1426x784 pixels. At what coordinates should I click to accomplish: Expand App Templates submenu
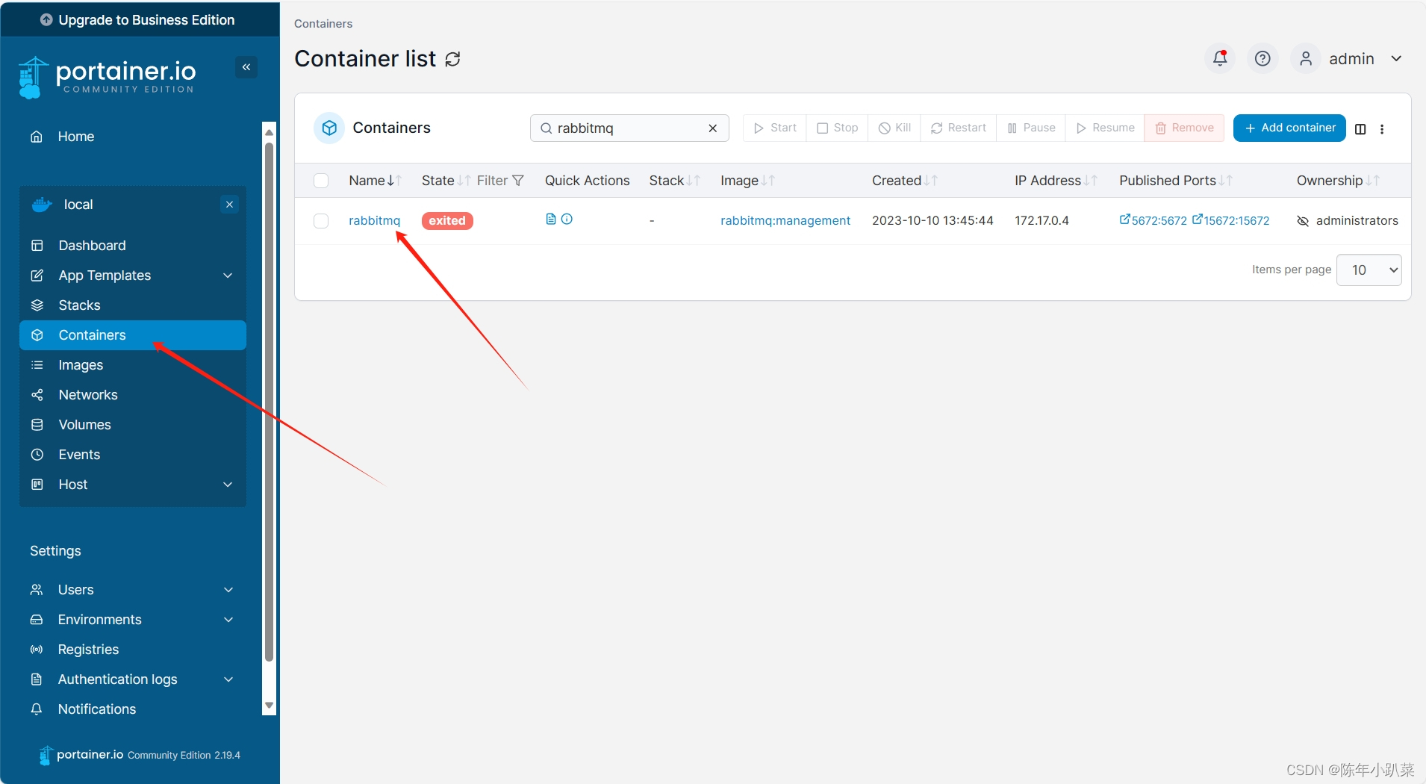[x=228, y=276]
